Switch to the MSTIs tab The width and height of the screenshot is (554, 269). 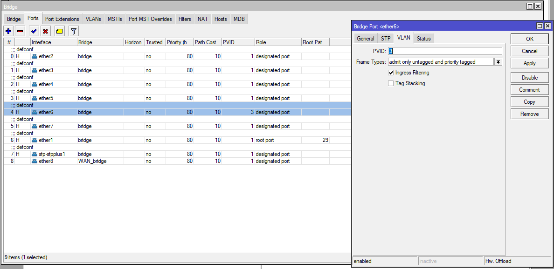pyautogui.click(x=115, y=19)
